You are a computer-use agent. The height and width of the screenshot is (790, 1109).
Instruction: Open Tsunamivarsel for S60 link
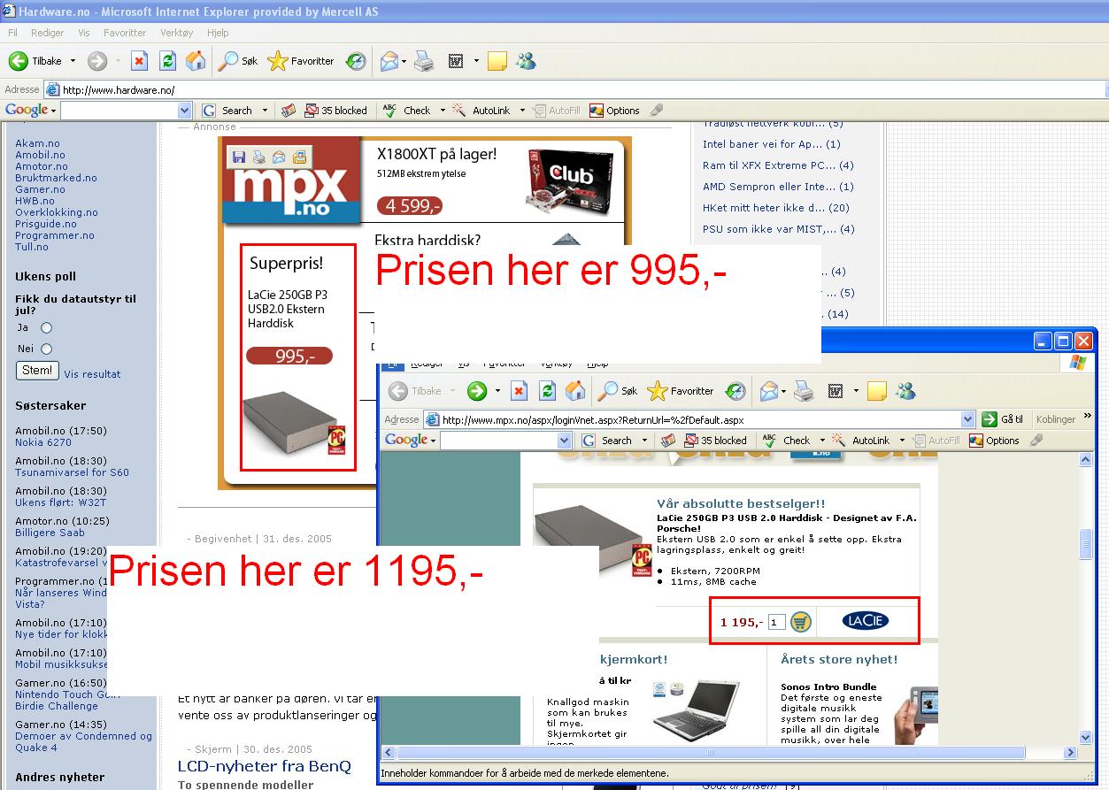[x=72, y=472]
